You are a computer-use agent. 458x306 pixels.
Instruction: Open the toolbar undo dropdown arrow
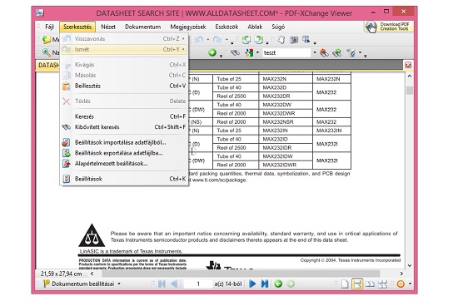(x=208, y=39)
